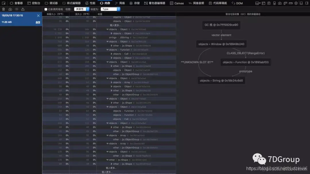Switch to the 性能 tab
Image resolution: width=310 pixels, height=174 pixels.
pos(90,3)
